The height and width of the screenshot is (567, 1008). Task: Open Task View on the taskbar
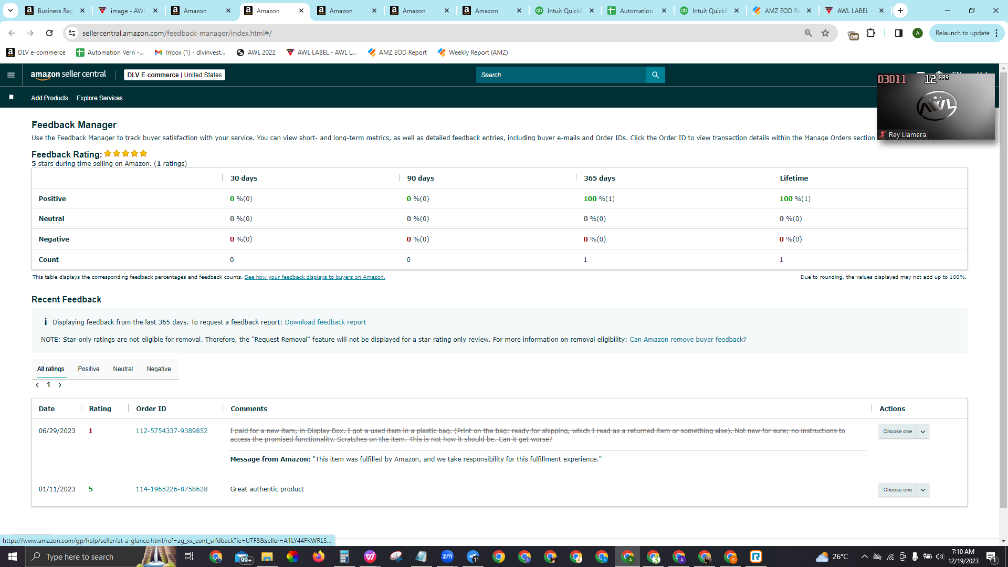[x=189, y=556]
